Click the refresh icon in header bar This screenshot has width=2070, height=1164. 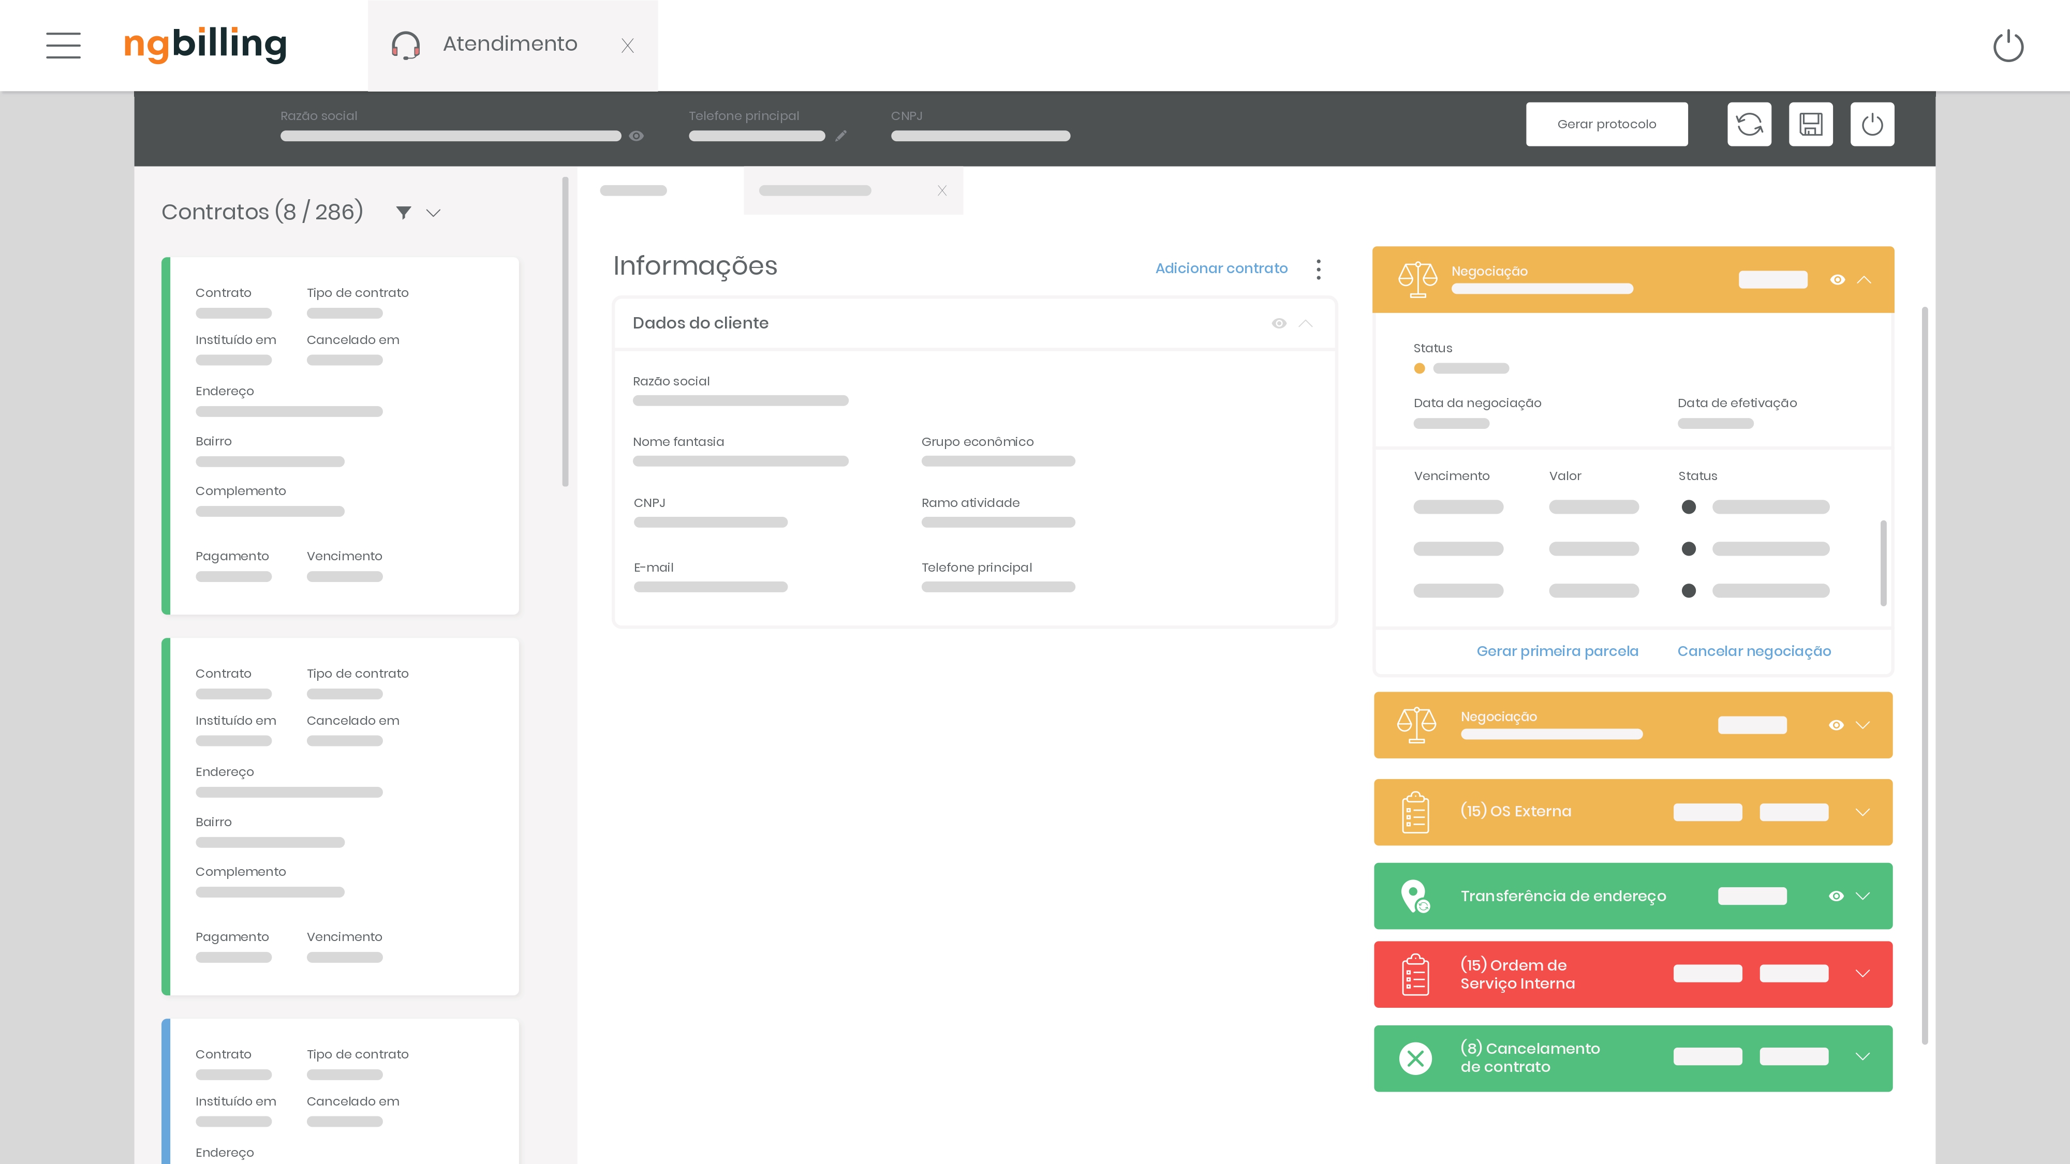(1749, 124)
